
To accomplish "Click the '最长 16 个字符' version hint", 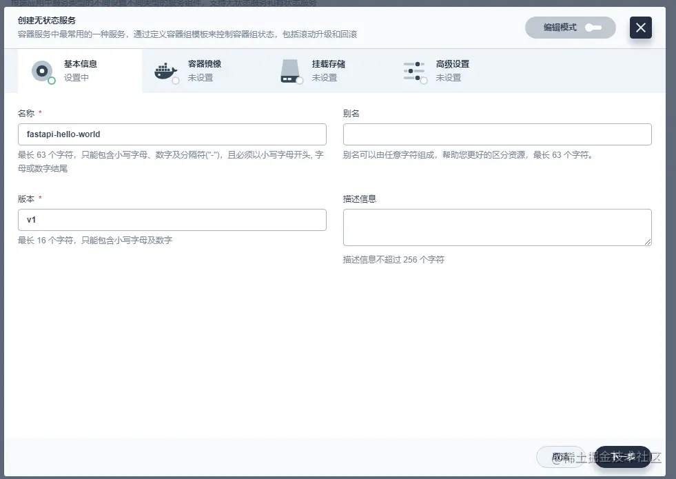I will click(x=95, y=240).
